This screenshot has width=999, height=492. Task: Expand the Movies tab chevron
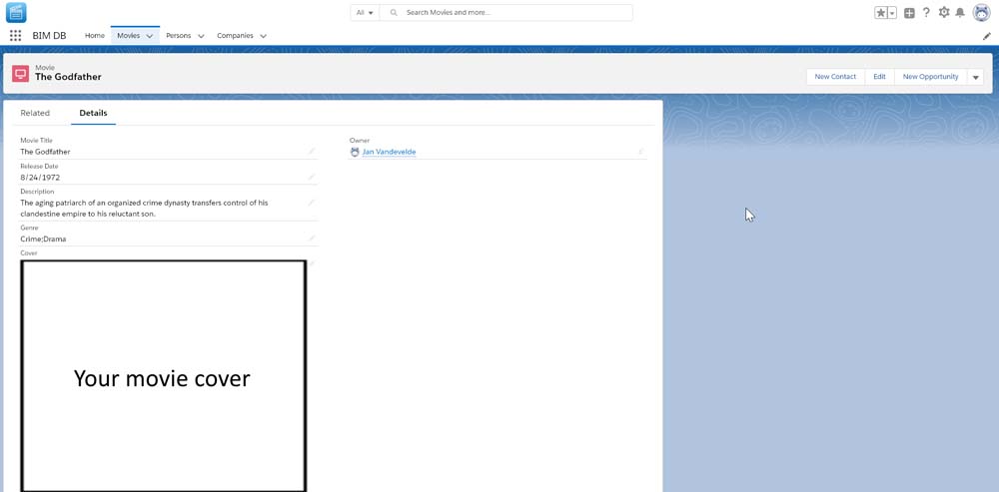point(150,36)
